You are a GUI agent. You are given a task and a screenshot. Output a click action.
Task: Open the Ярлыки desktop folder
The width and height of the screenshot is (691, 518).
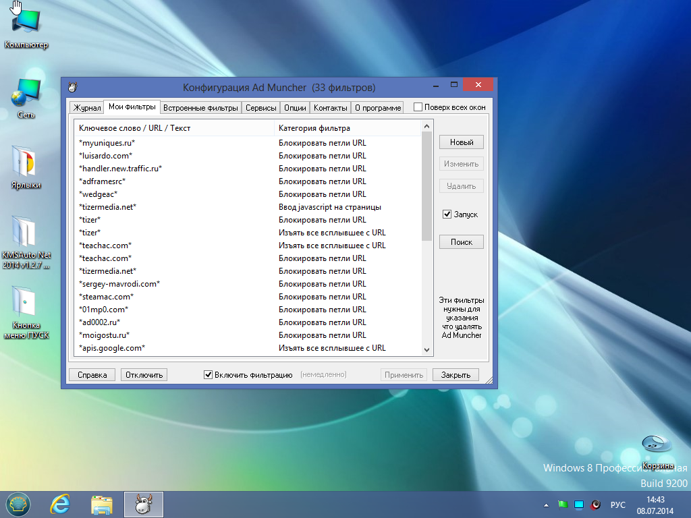tap(26, 167)
